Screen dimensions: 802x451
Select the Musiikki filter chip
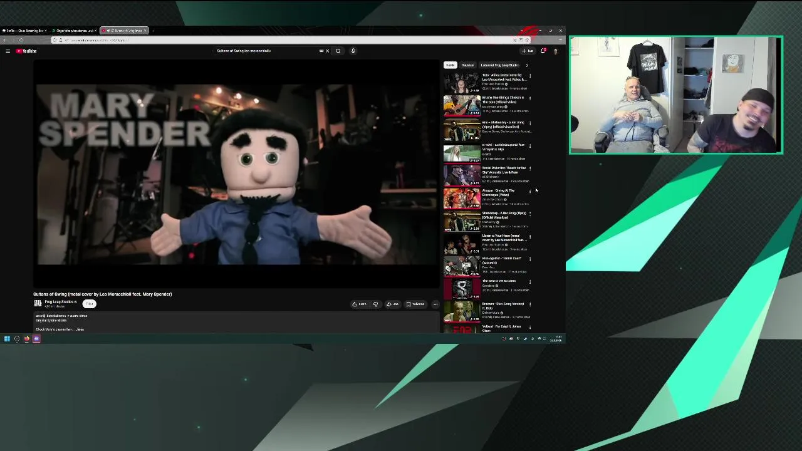coord(467,65)
